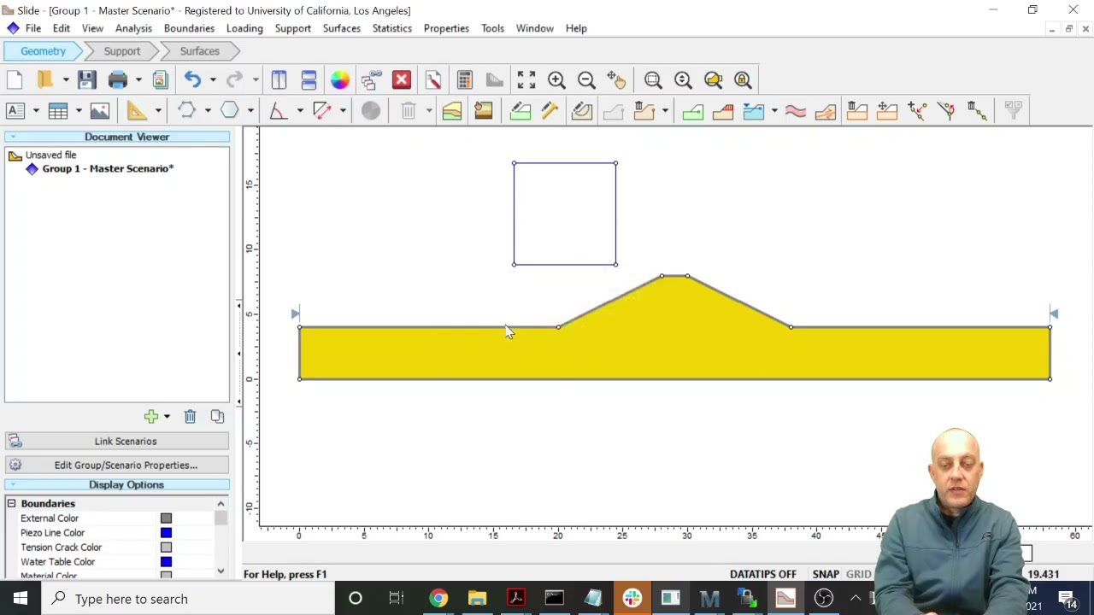The height and width of the screenshot is (615, 1094).
Task: Click the Zoom All arrows icon
Action: tap(526, 80)
